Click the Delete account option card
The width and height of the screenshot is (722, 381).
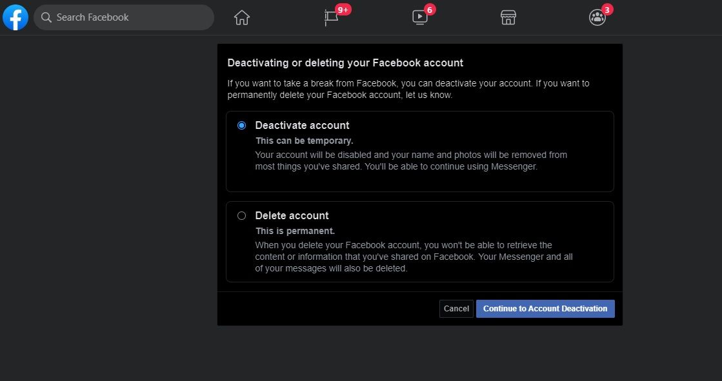pyautogui.click(x=420, y=242)
